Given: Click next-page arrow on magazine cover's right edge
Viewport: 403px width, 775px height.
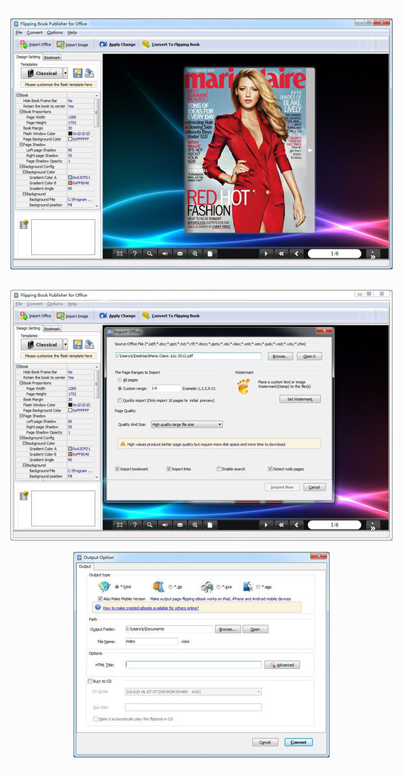Looking at the screenshot, I should (310, 150).
